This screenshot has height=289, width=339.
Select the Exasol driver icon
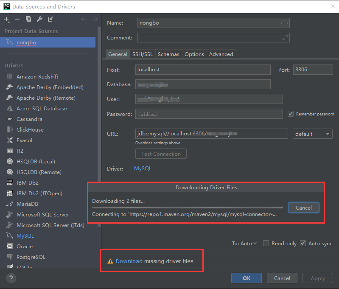click(9, 140)
